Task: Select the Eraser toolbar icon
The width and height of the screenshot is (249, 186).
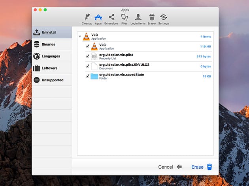Action: [152, 18]
